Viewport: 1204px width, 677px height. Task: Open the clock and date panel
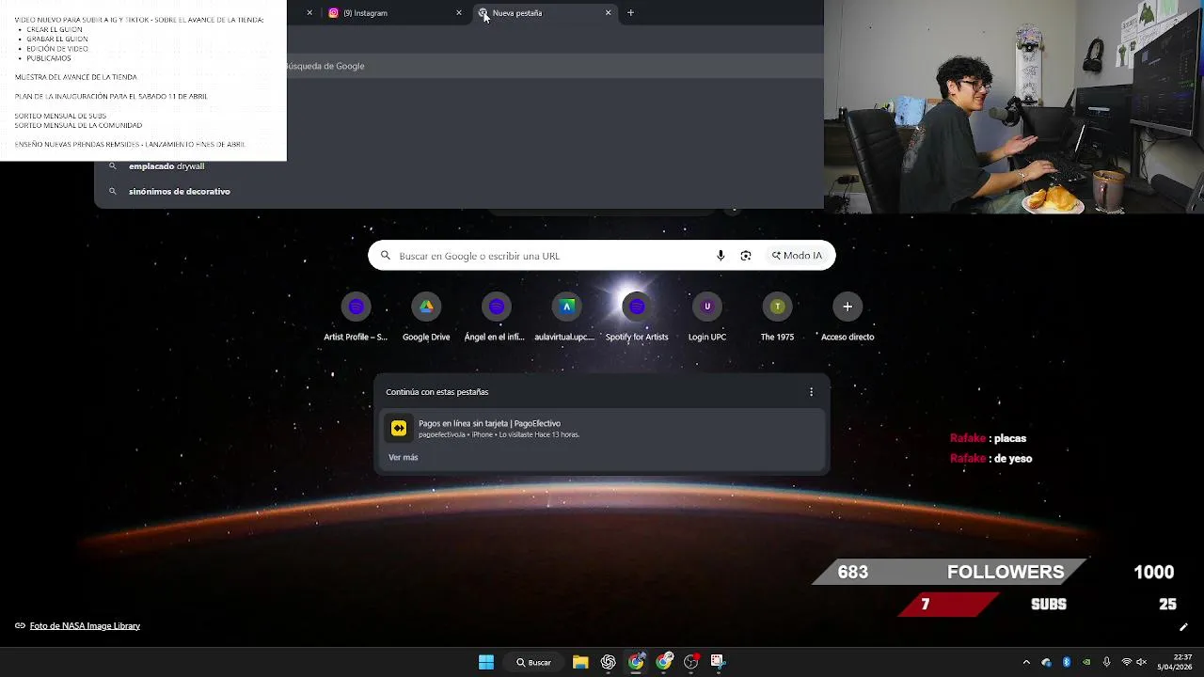pos(1176,662)
